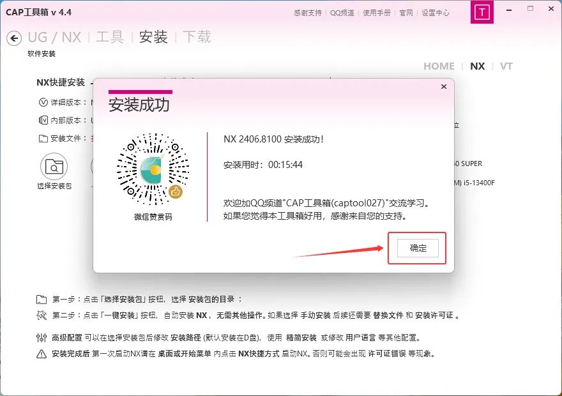Open the 感谢支持 link
This screenshot has height=396, width=562.
(308, 13)
